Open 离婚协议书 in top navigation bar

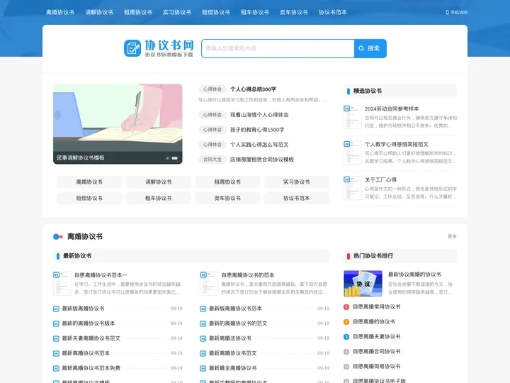tap(59, 12)
